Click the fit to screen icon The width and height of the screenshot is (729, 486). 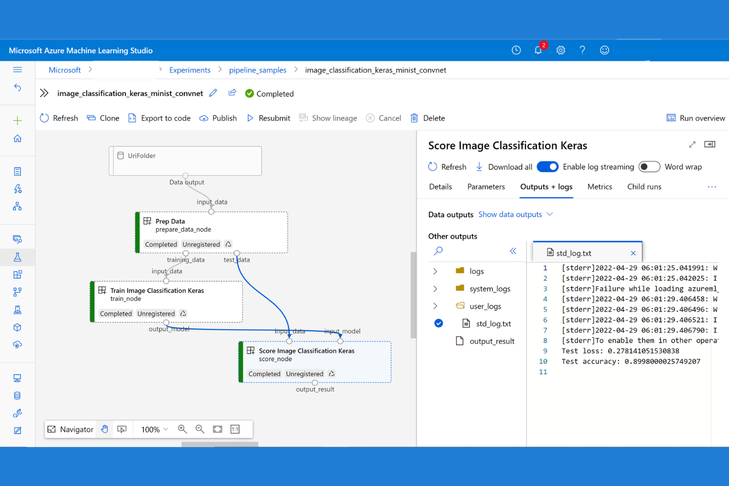click(217, 429)
